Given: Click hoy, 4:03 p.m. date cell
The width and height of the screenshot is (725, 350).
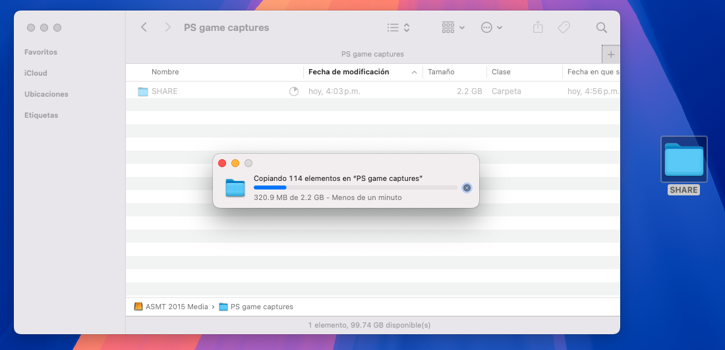Looking at the screenshot, I should [x=334, y=91].
